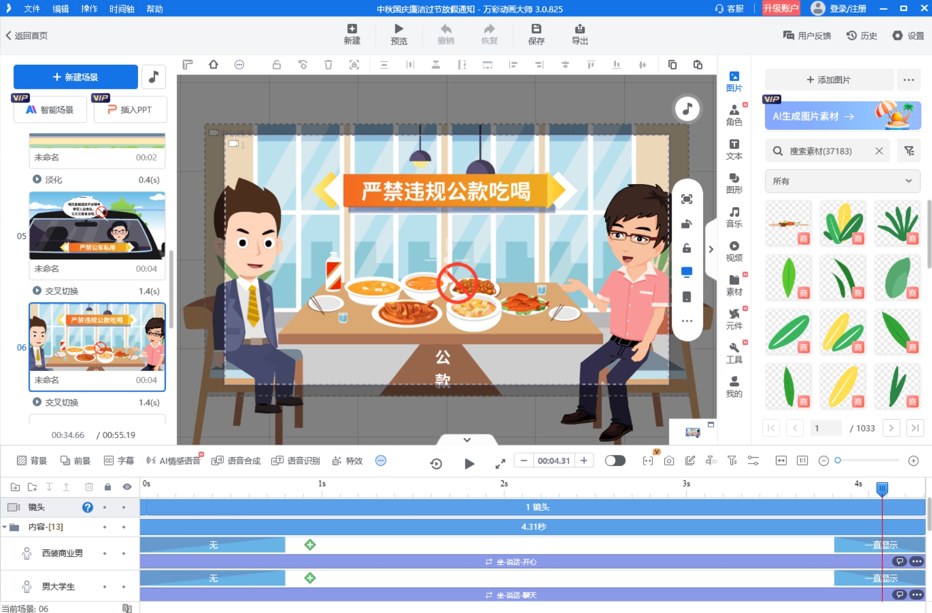The image size is (932, 613).
Task: Click the 新建场景 button
Action: pos(76,77)
